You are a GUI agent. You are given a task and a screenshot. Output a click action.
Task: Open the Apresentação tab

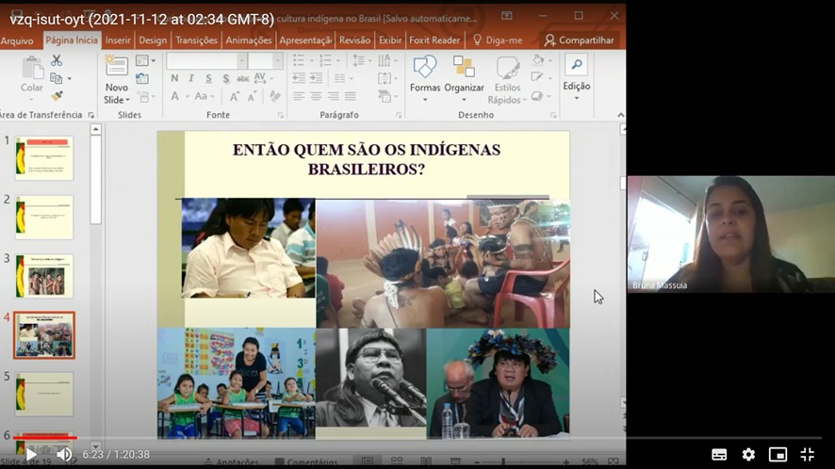coord(305,40)
